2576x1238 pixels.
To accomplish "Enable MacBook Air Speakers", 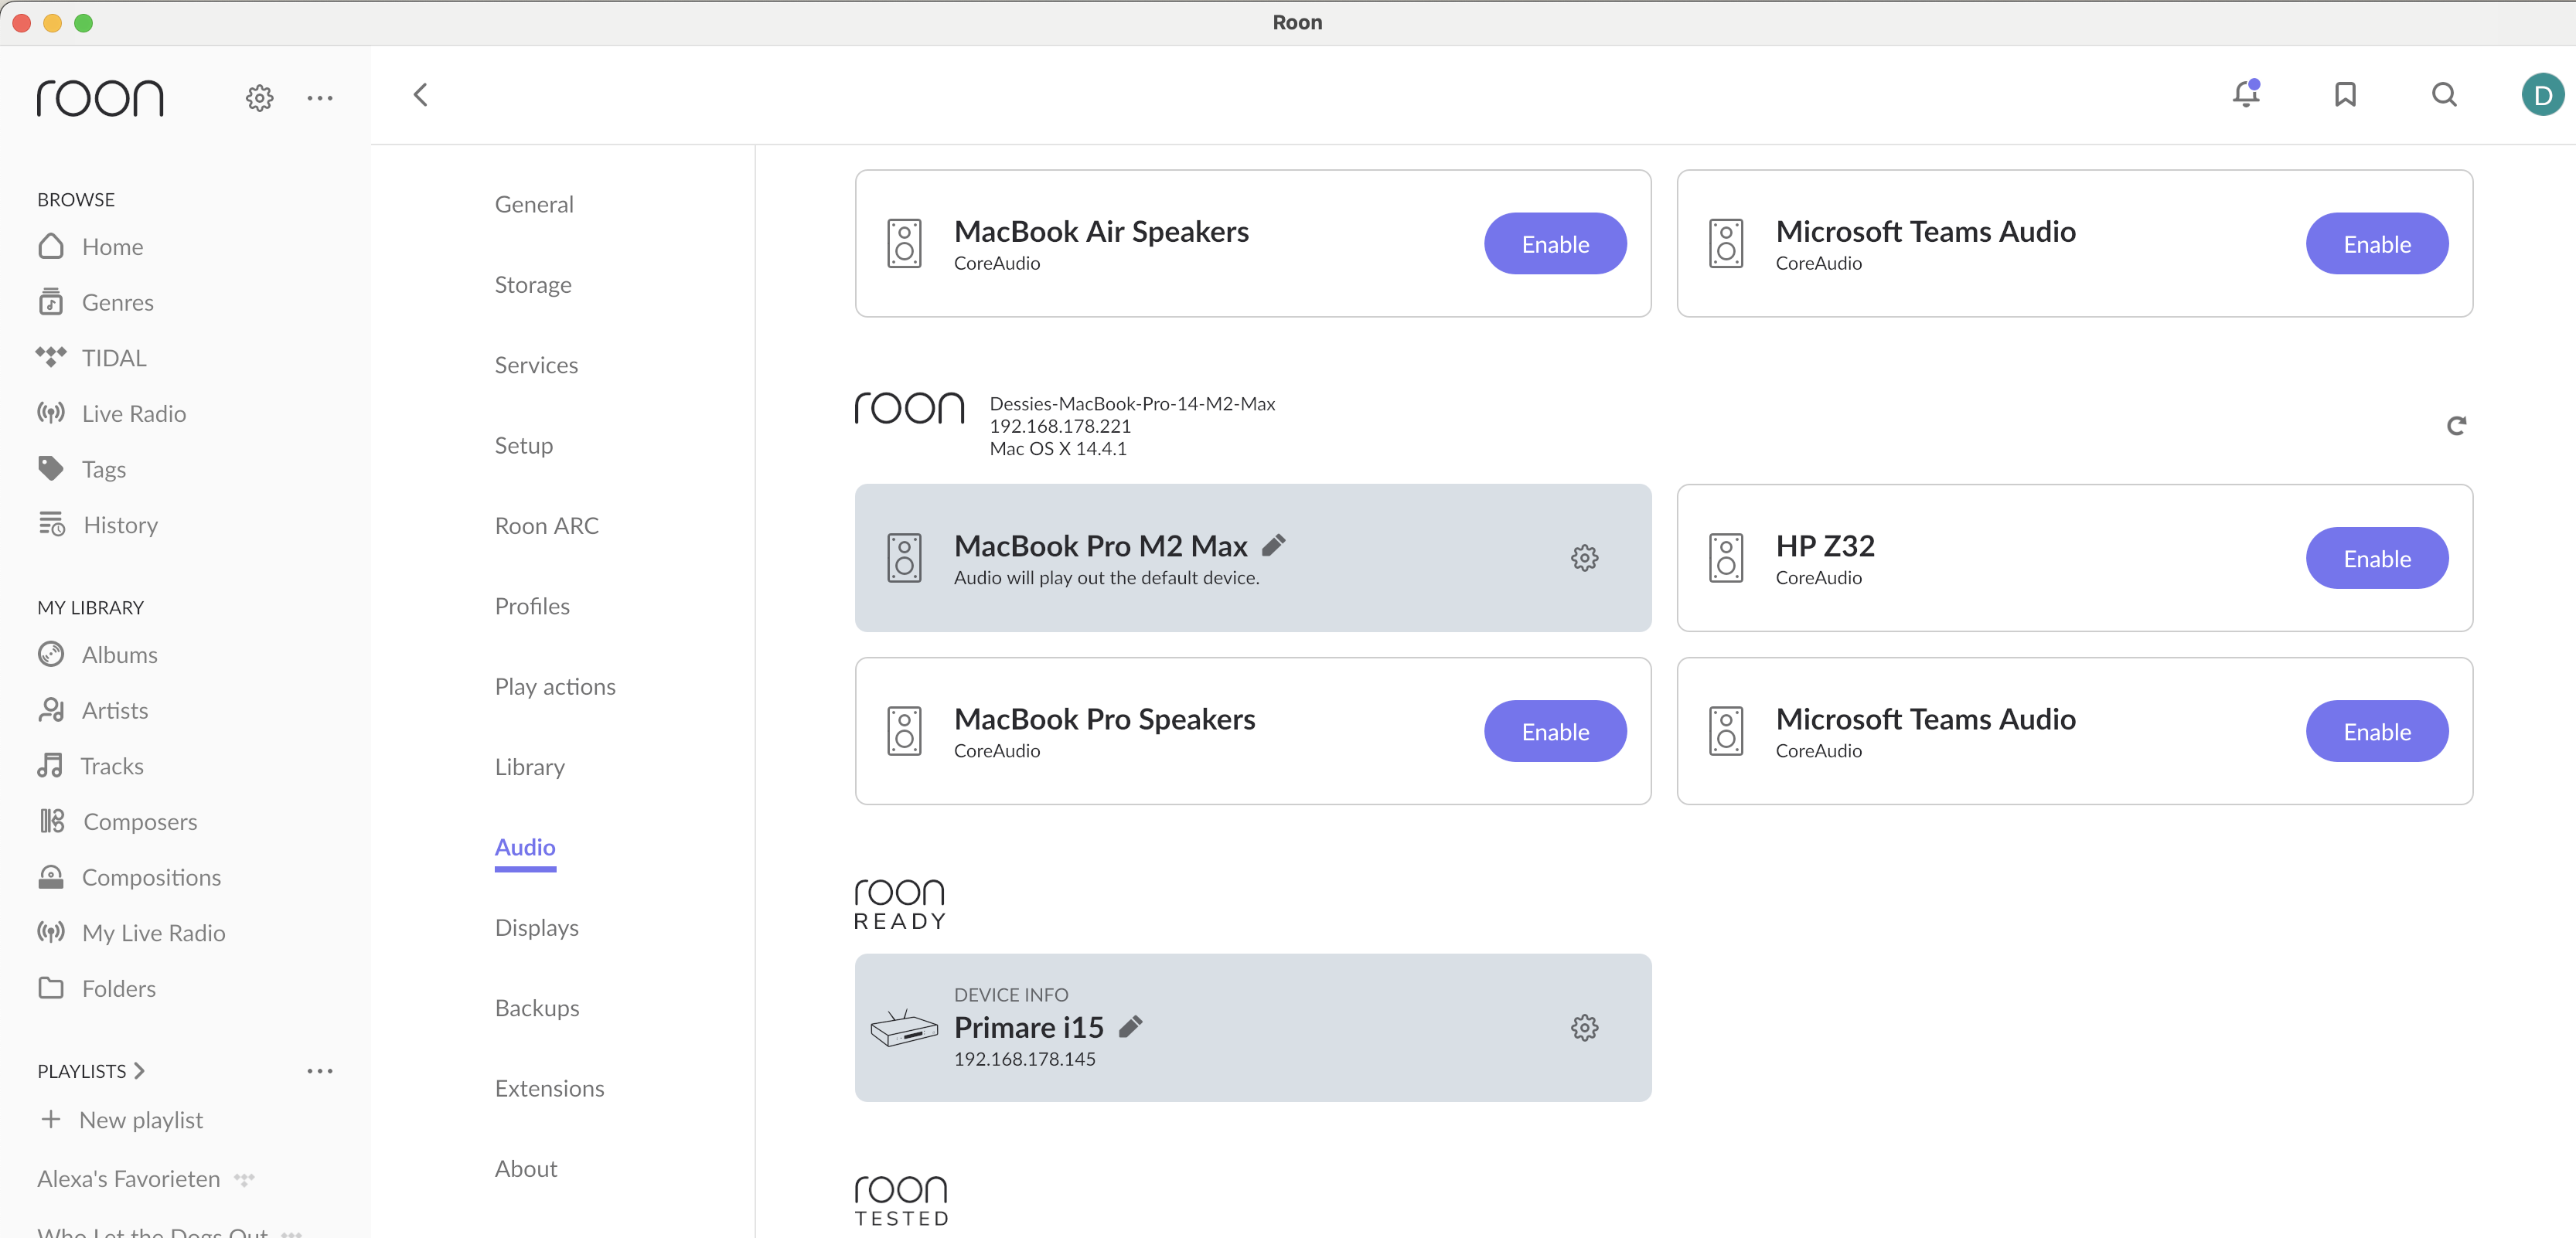I will [x=1555, y=243].
